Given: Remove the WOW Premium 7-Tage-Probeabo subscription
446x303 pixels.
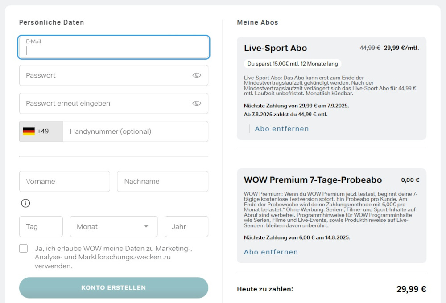Looking at the screenshot, I should pos(271,252).
